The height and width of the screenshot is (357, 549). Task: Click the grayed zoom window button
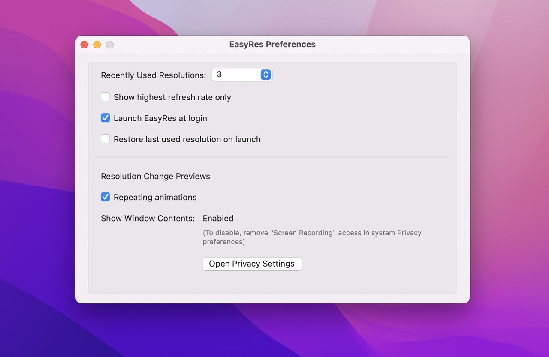click(x=110, y=44)
